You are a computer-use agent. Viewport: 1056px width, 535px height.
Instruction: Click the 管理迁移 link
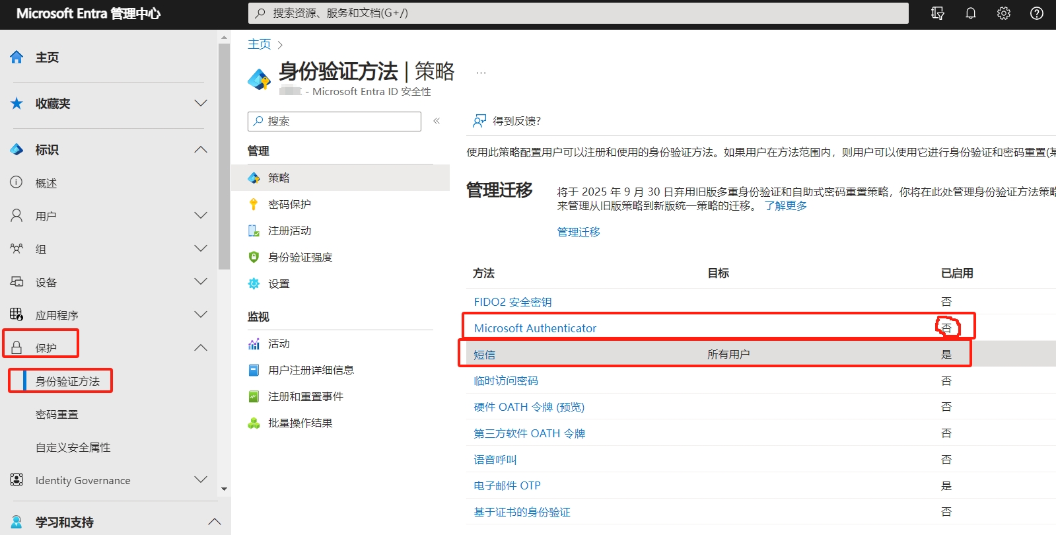point(579,232)
